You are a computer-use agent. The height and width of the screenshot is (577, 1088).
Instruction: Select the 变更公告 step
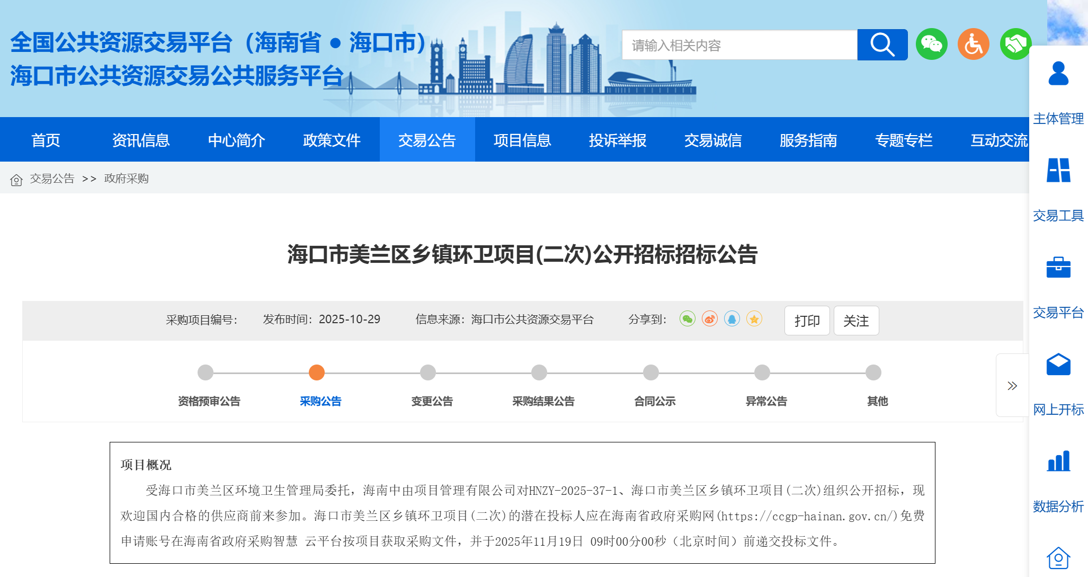(428, 372)
